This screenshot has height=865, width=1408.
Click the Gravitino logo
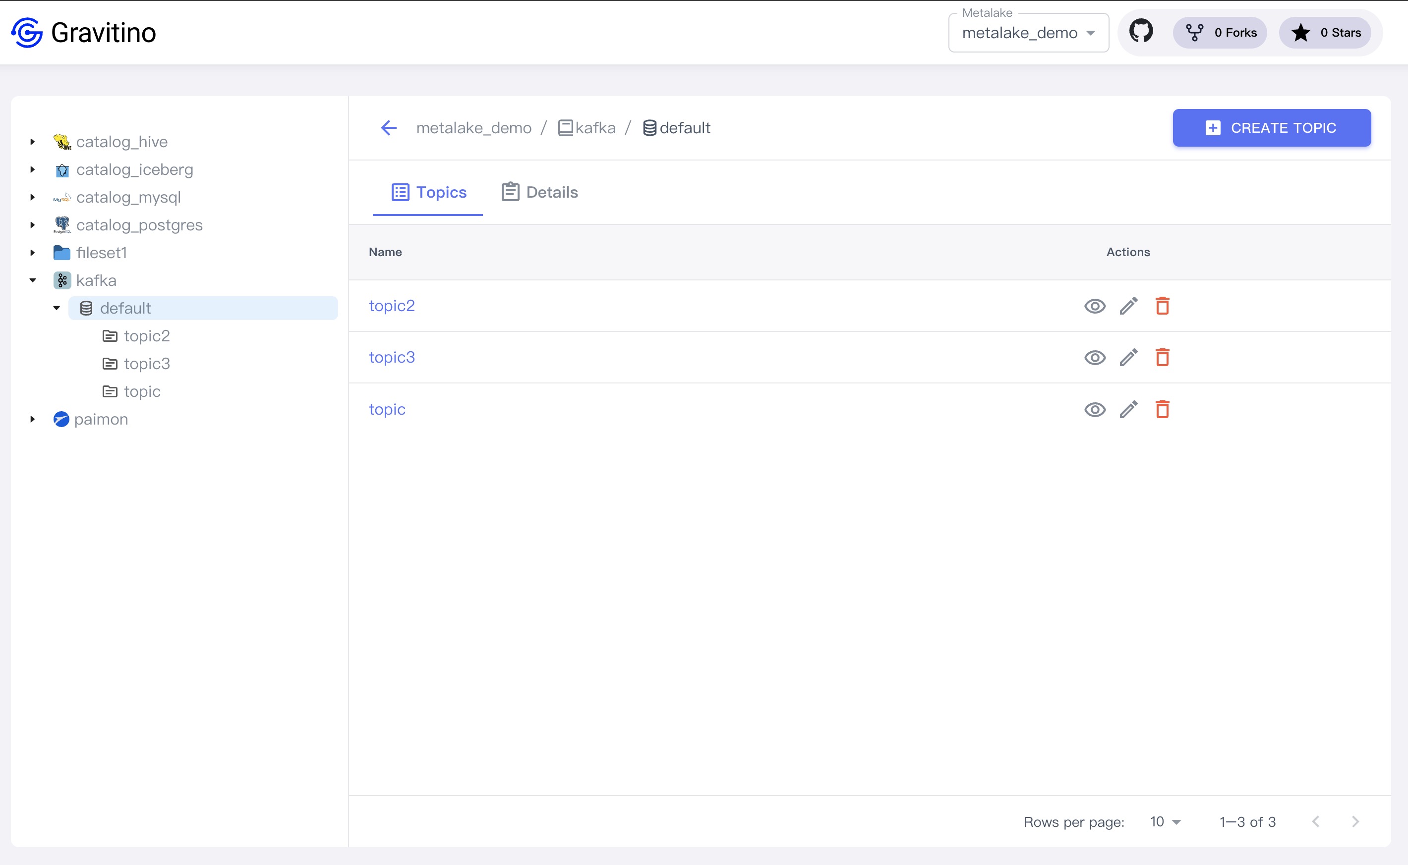tap(27, 32)
